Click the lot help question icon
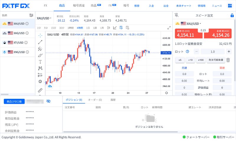 [187, 52]
